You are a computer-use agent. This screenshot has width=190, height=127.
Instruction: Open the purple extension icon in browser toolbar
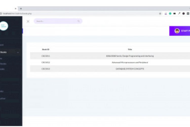[x=166, y=13]
